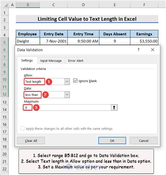Check Apply these changes to all other cells
Screen dimensions: 166x175
pyautogui.click(x=22, y=128)
